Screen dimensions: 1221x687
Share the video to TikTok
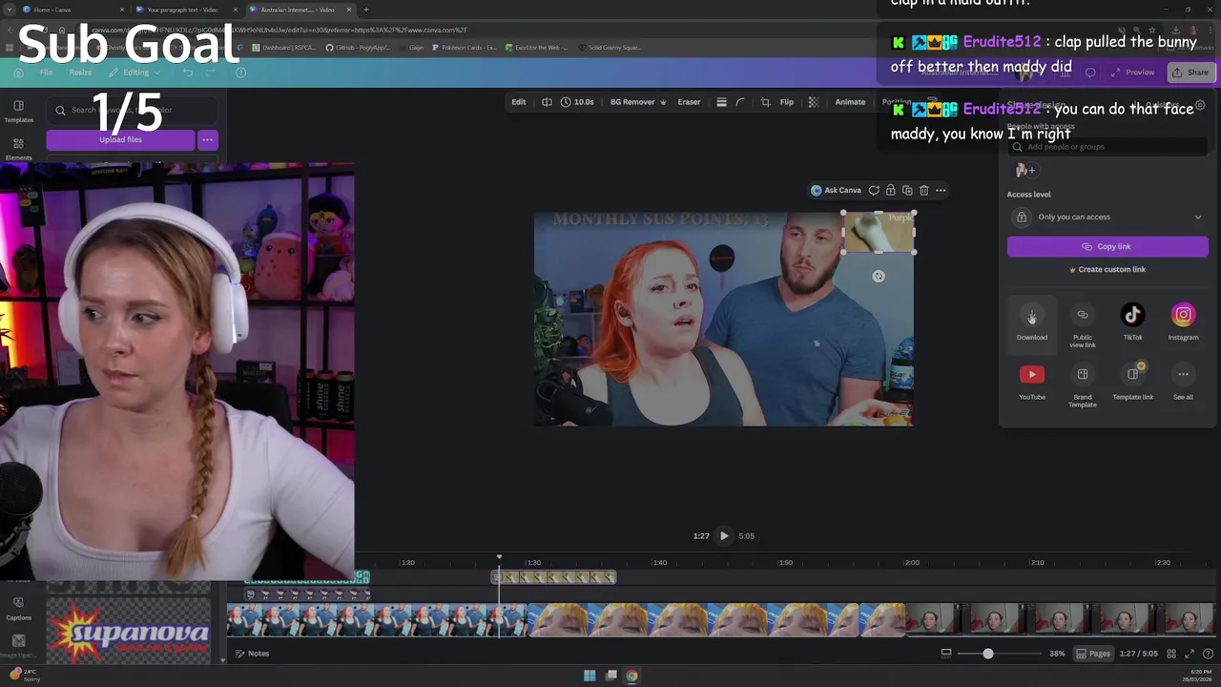pyautogui.click(x=1132, y=322)
